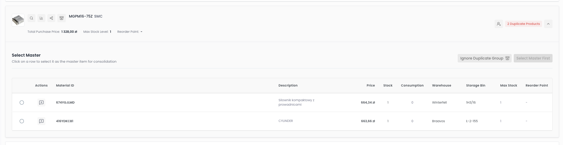The width and height of the screenshot is (563, 145).
Task: Click the Stock column header
Action: tap(388, 85)
